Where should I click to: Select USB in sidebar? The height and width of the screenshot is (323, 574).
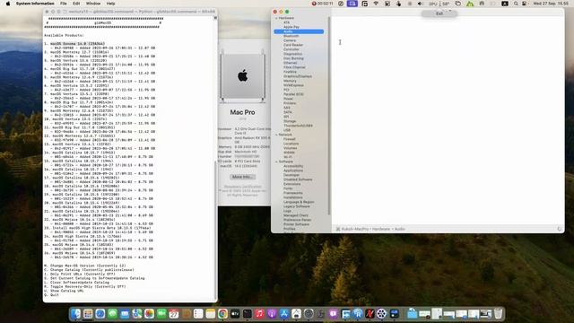(287, 130)
